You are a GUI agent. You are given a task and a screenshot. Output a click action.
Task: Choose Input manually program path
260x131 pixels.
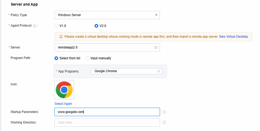coord(87,58)
